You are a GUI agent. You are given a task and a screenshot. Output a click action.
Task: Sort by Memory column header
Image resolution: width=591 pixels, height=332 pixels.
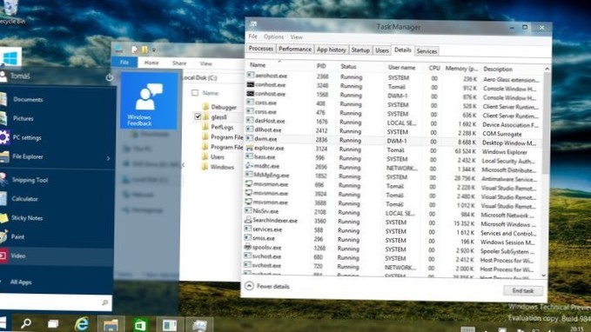(461, 69)
